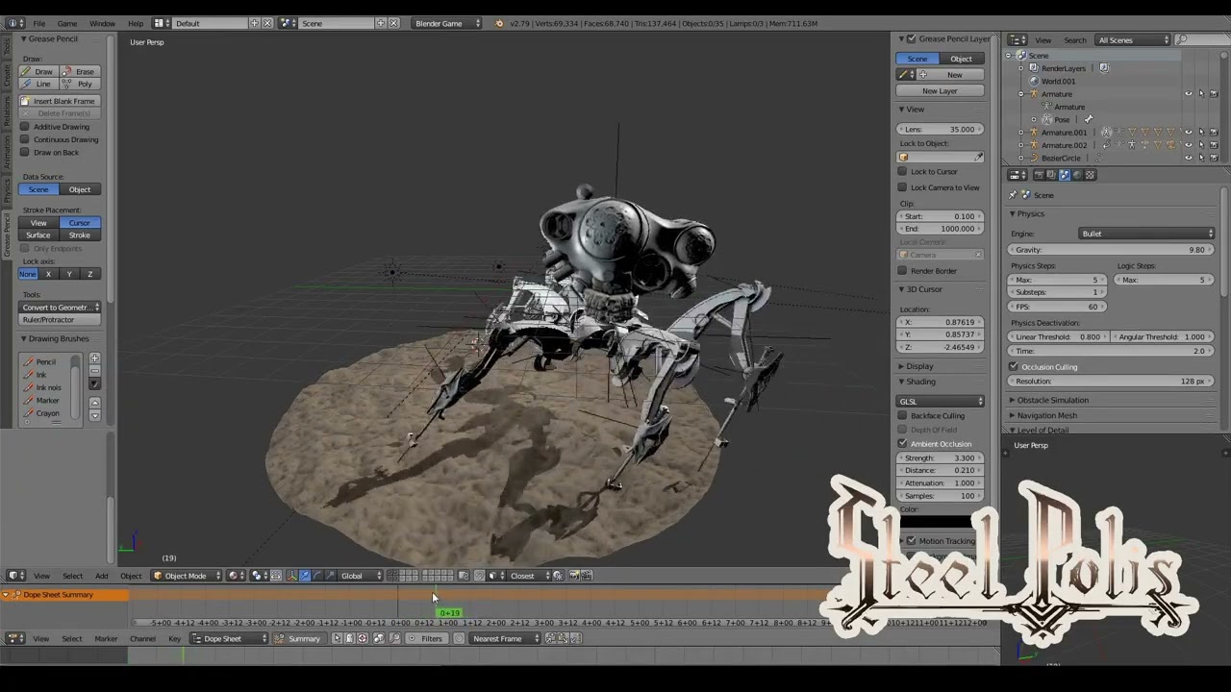Enable Lock Camera to View
The image size is (1231, 692).
(903, 187)
